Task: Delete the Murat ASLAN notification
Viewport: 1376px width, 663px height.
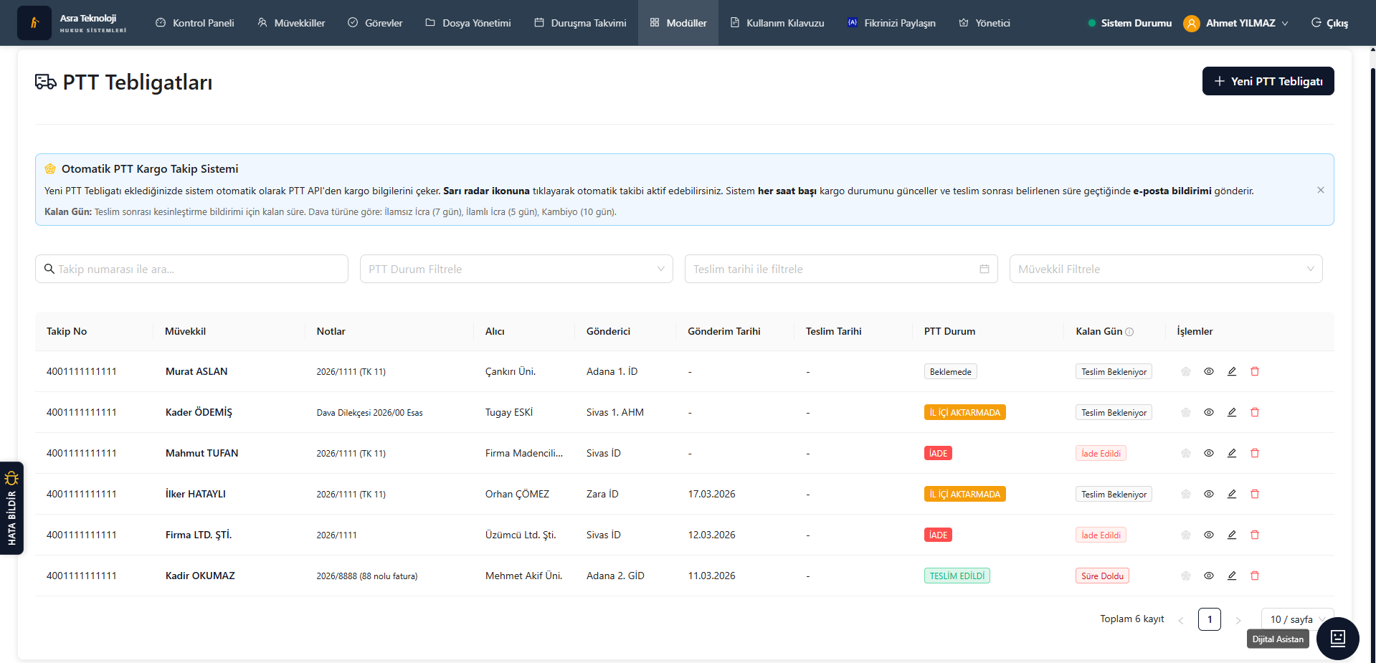Action: point(1255,371)
